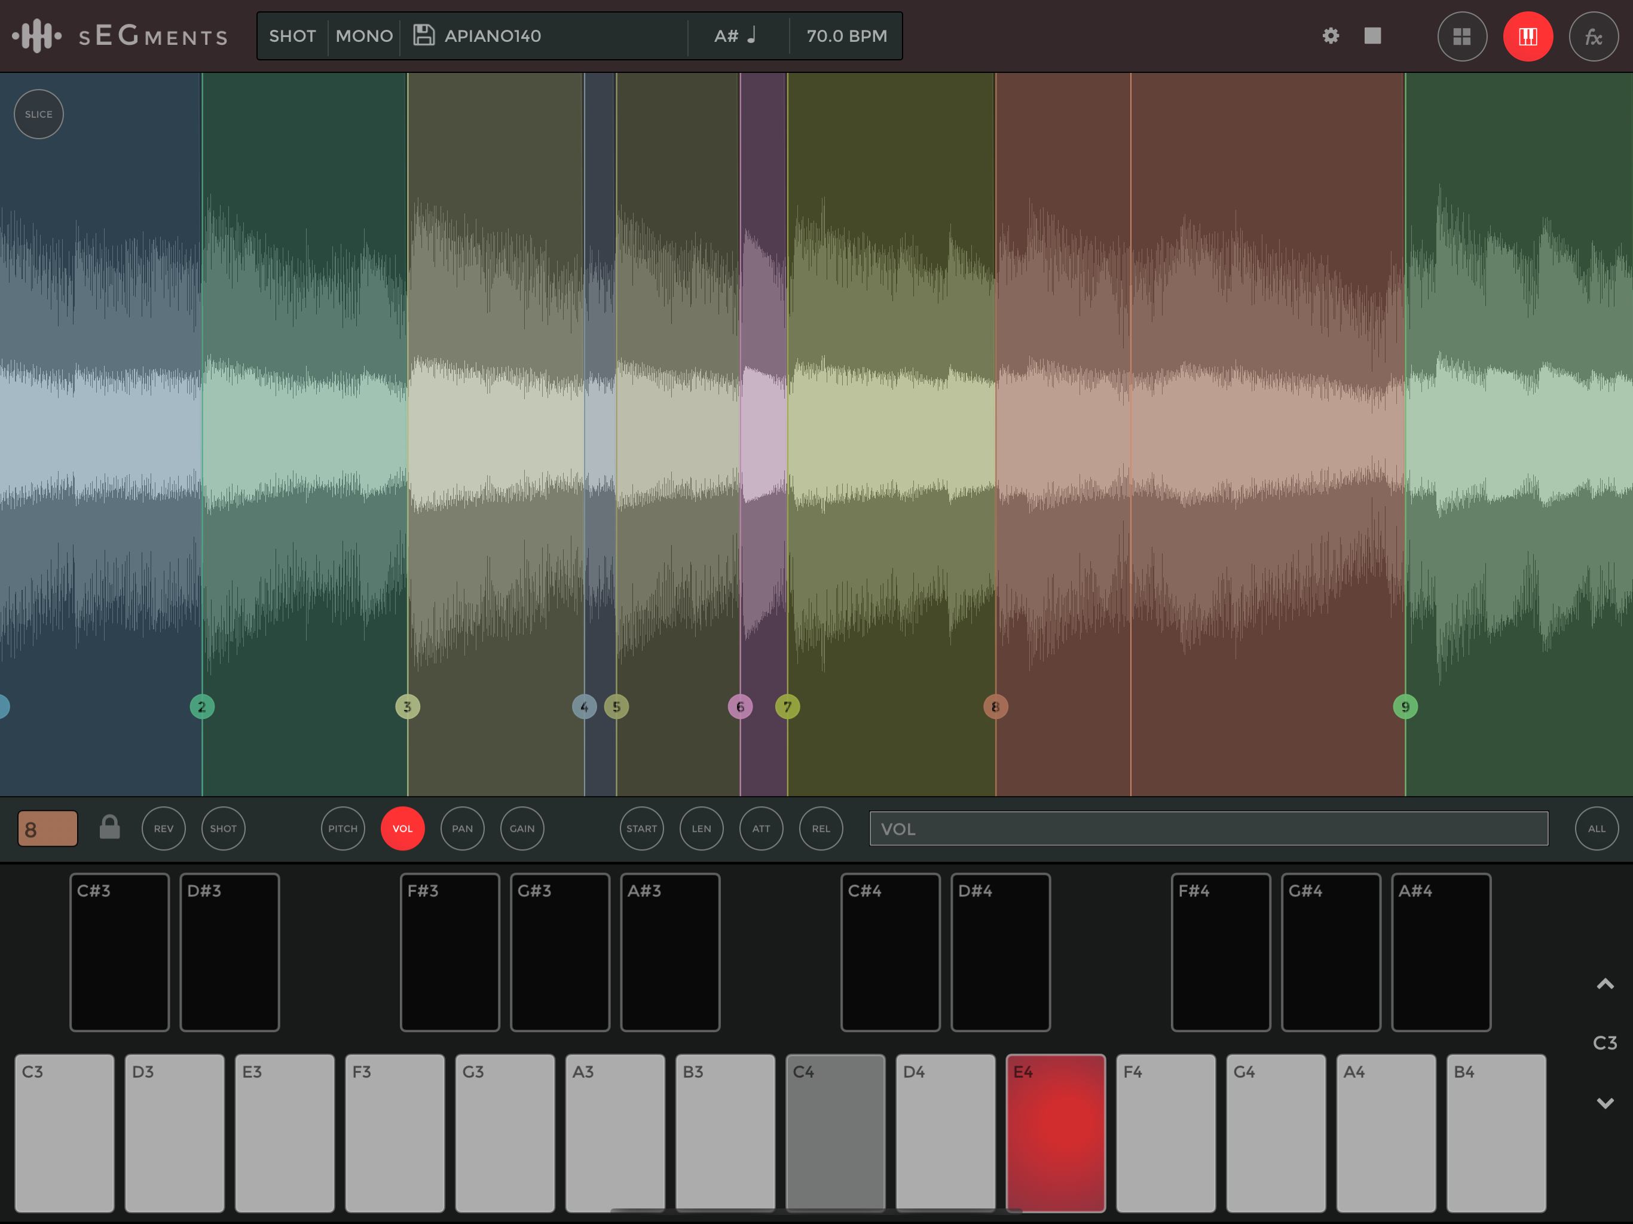Toggle MONO mode in the top bar
The image size is (1633, 1224).
364,35
